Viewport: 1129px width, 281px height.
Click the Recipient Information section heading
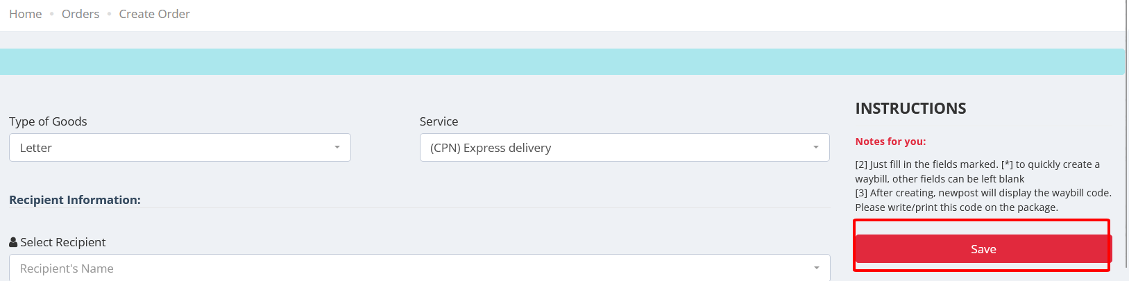click(x=75, y=200)
